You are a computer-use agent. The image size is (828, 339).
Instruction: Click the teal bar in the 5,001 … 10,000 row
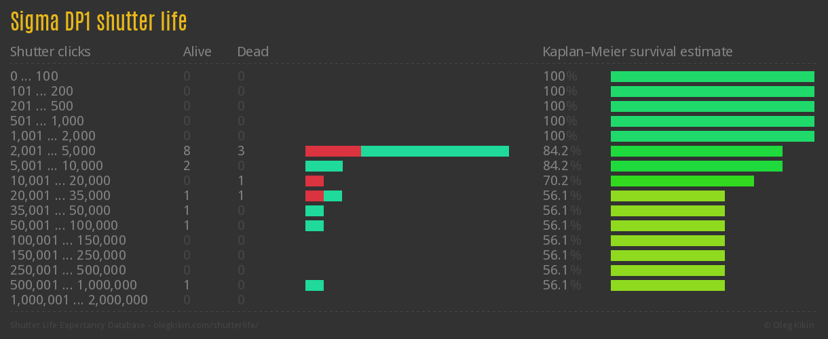coord(324,166)
